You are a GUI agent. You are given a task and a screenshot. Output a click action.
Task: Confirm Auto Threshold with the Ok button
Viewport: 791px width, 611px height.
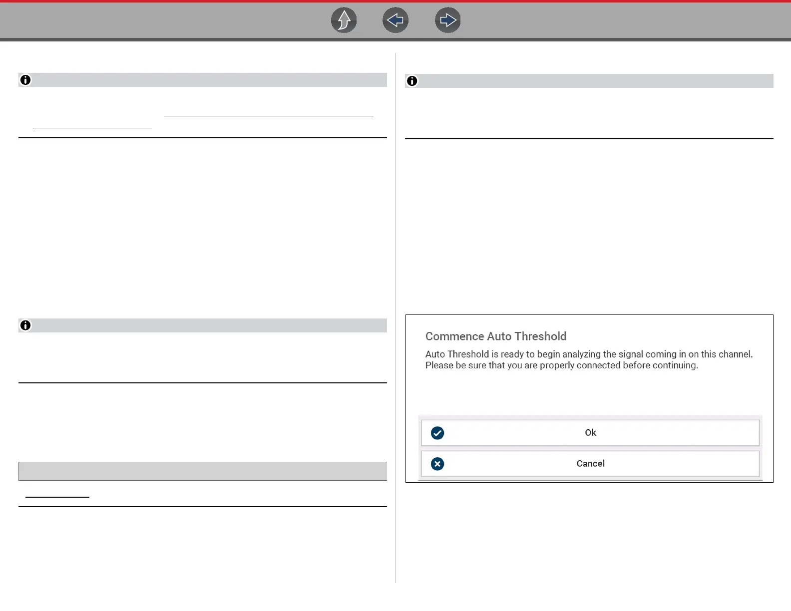tap(590, 433)
